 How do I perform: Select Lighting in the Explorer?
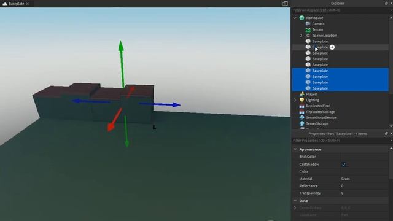[x=313, y=100]
